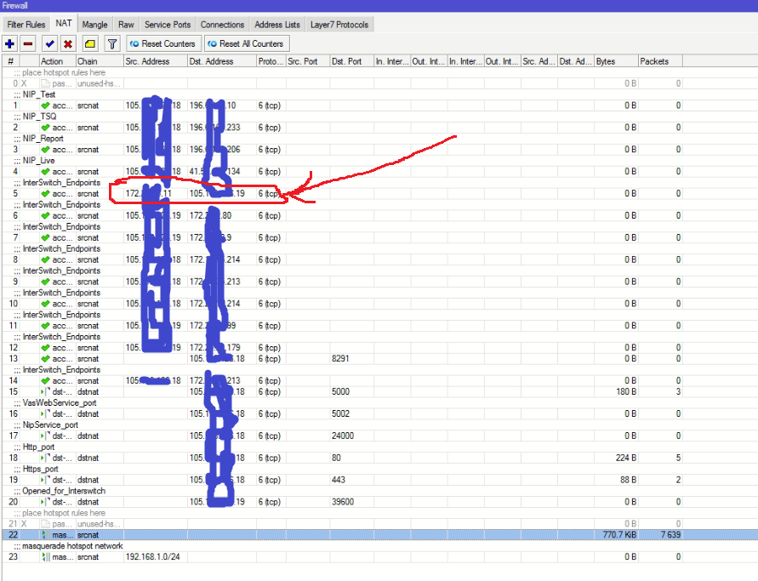This screenshot has width=758, height=581.
Task: Click accept icon of rule 1
Action: click(x=45, y=105)
